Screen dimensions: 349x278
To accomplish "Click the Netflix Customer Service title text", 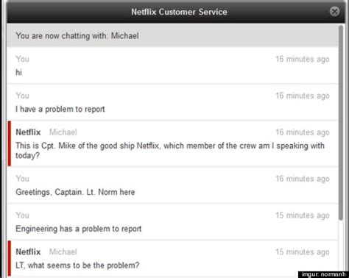I will click(x=179, y=12).
